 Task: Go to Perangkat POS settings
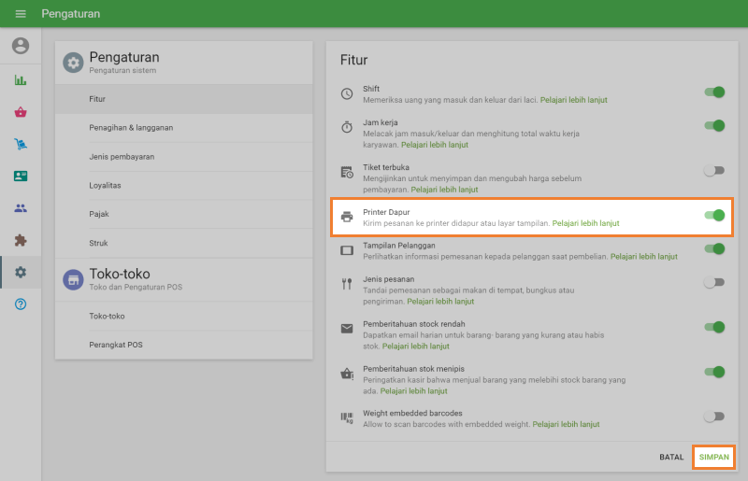pos(116,345)
